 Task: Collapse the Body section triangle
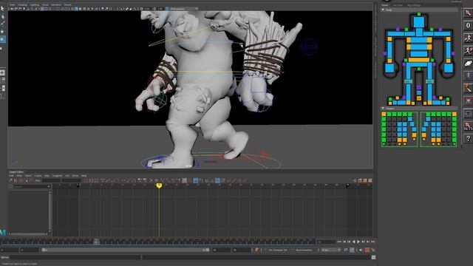coord(383,10)
